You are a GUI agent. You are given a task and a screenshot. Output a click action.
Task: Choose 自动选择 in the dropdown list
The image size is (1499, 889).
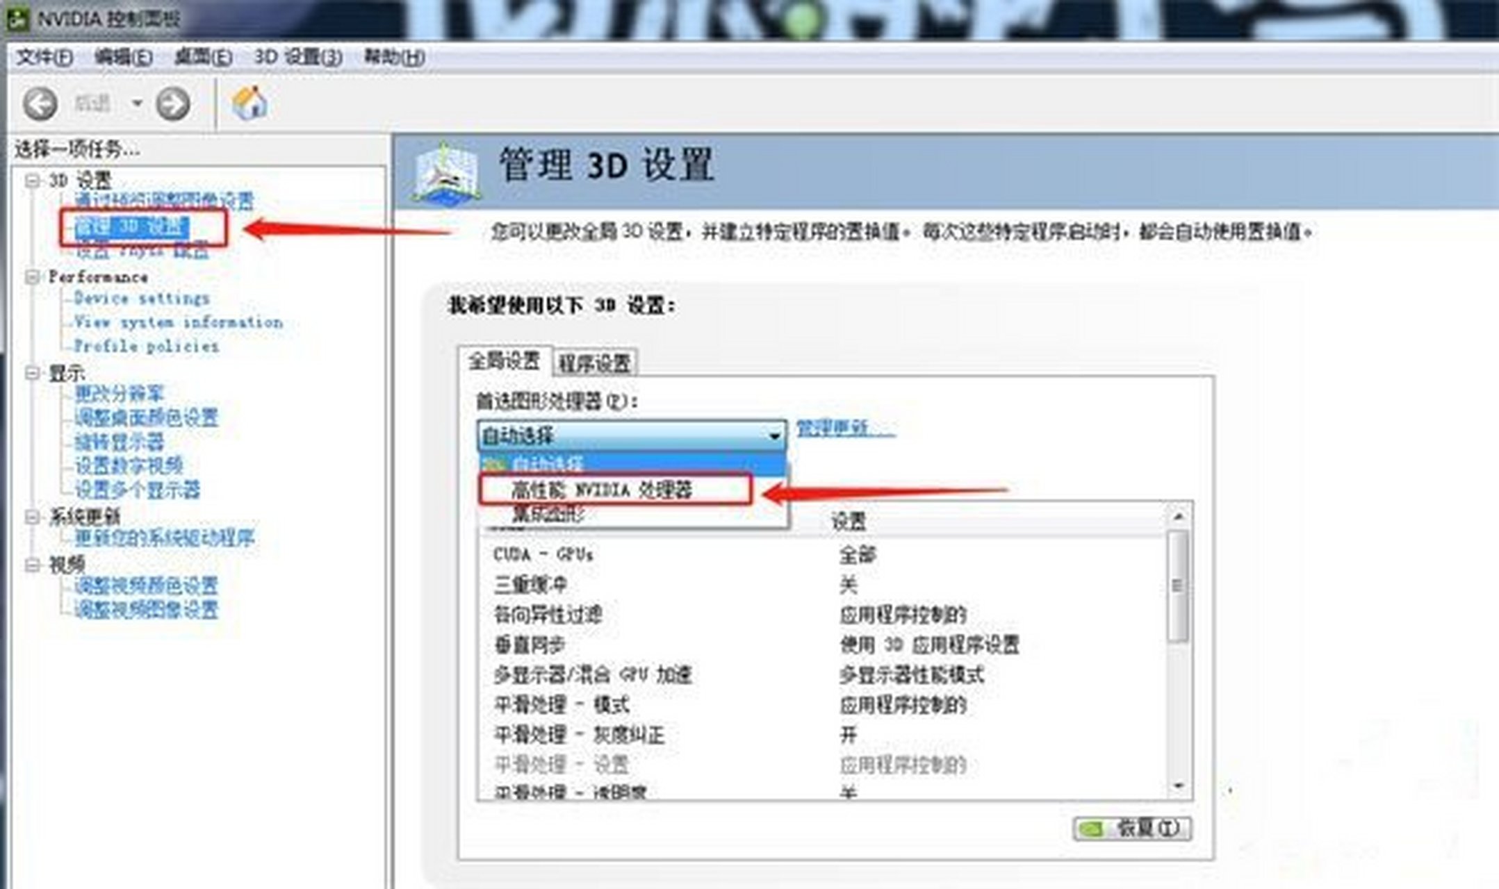click(632, 463)
